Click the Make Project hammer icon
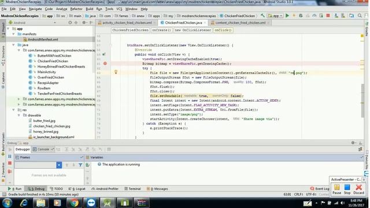The width and height of the screenshot is (370, 208). (262, 16)
